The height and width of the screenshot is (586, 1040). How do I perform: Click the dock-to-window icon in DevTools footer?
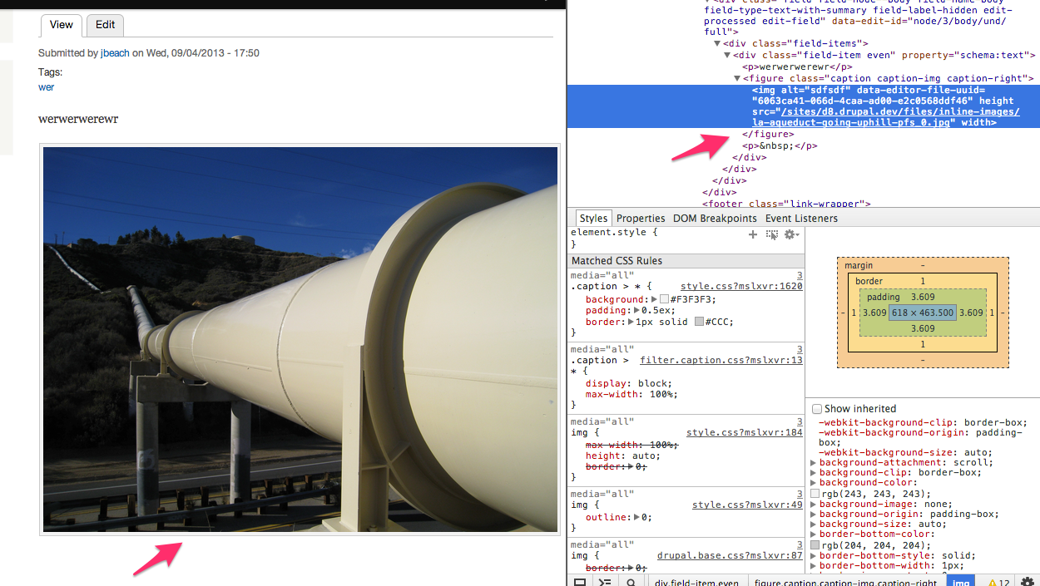[x=580, y=582]
